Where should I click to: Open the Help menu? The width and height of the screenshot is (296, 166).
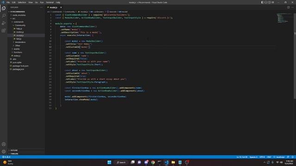tap(58, 2)
